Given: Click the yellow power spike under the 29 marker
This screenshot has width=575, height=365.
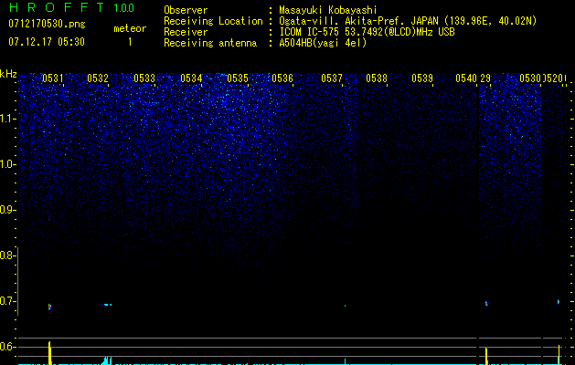Looking at the screenshot, I should coord(486,356).
